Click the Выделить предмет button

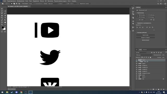click(146, 38)
